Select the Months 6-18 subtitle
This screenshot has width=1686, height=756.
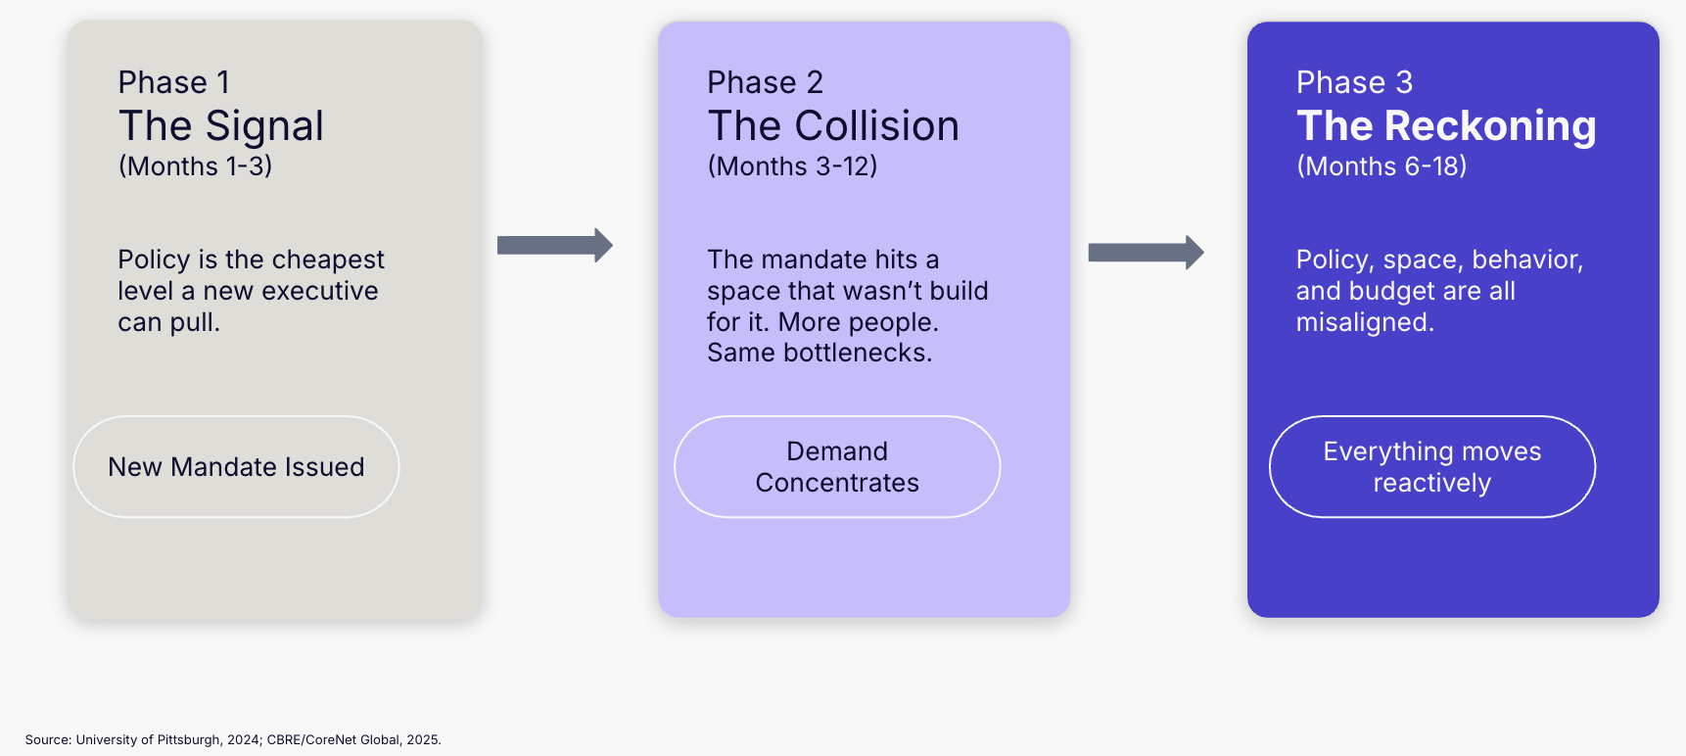coord(1382,166)
